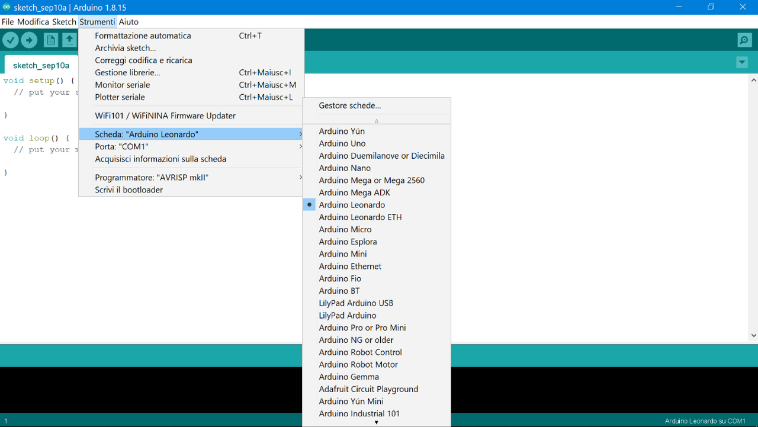Choose Arduino Nano board

(x=377, y=168)
